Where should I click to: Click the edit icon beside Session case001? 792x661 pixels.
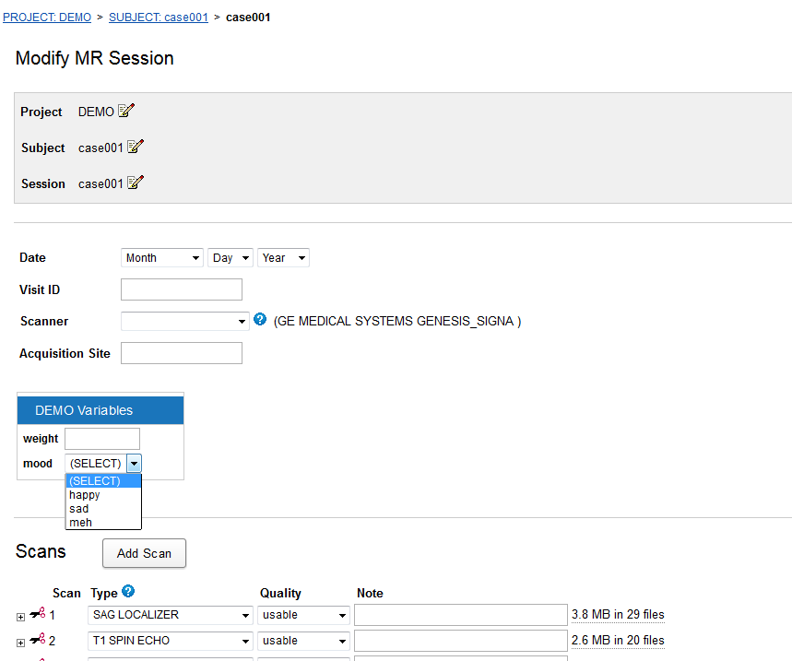point(136,183)
